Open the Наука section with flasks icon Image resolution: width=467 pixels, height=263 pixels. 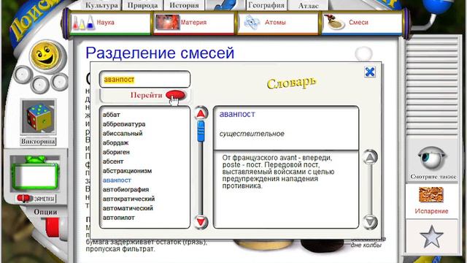click(x=110, y=23)
